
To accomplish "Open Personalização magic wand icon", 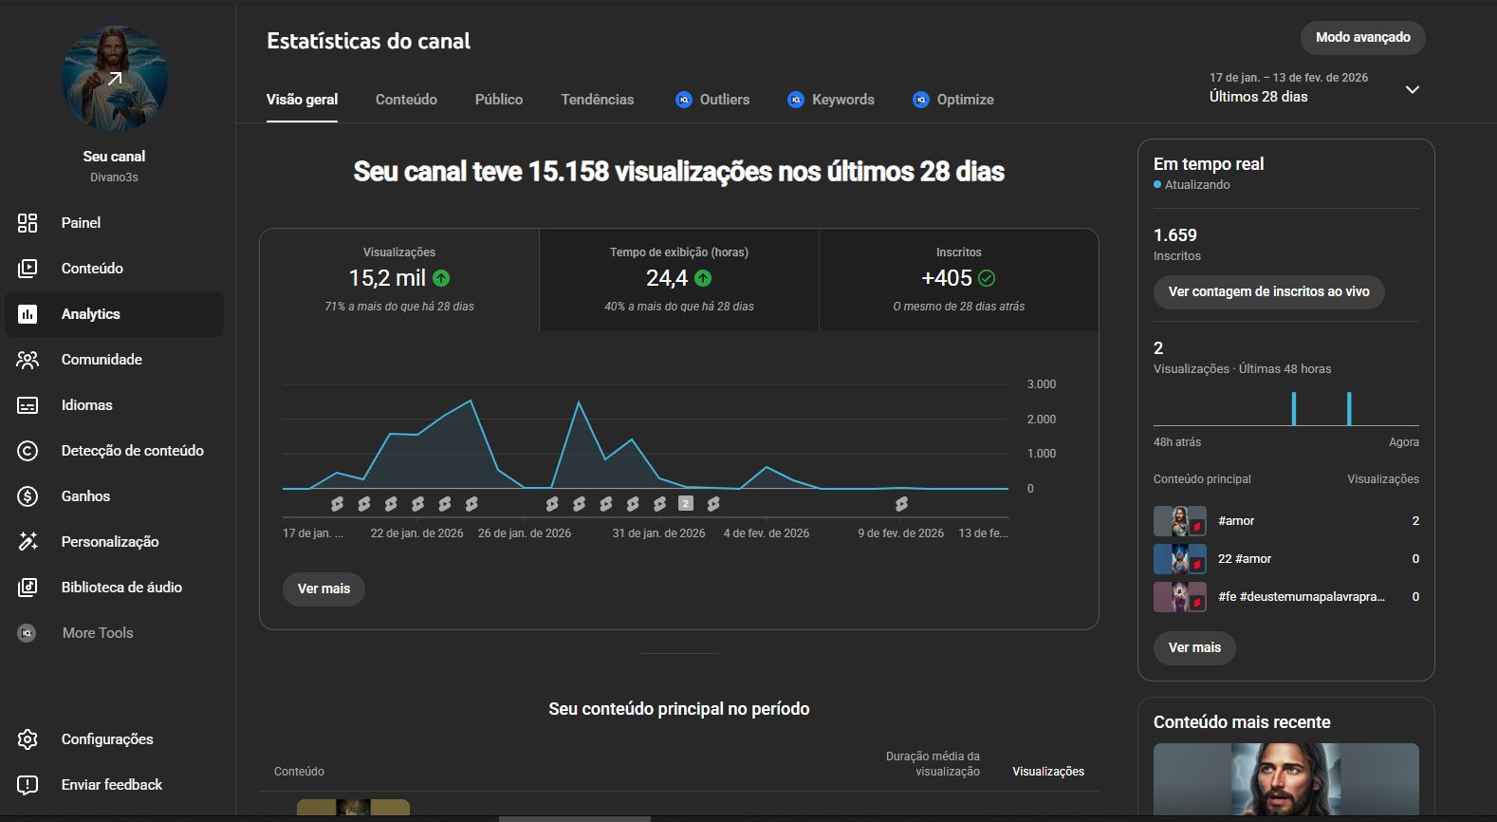I will 28,542.
